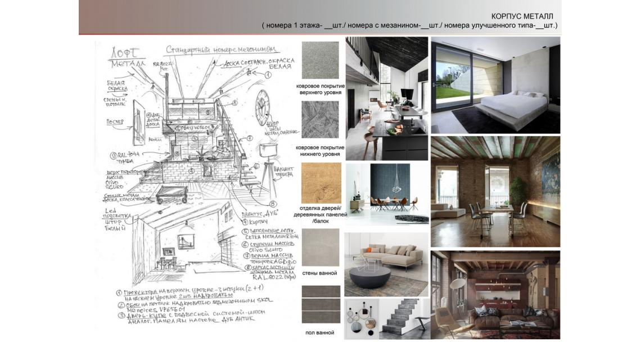View the concrete staircase photo
The image size is (641, 342).
404,319
